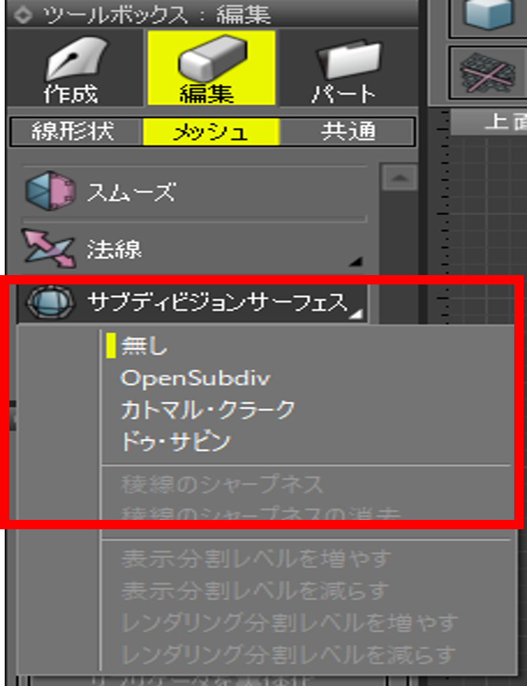This screenshot has height=686, width=527.
Task: Select the メッシュ tab
Action: click(211, 131)
